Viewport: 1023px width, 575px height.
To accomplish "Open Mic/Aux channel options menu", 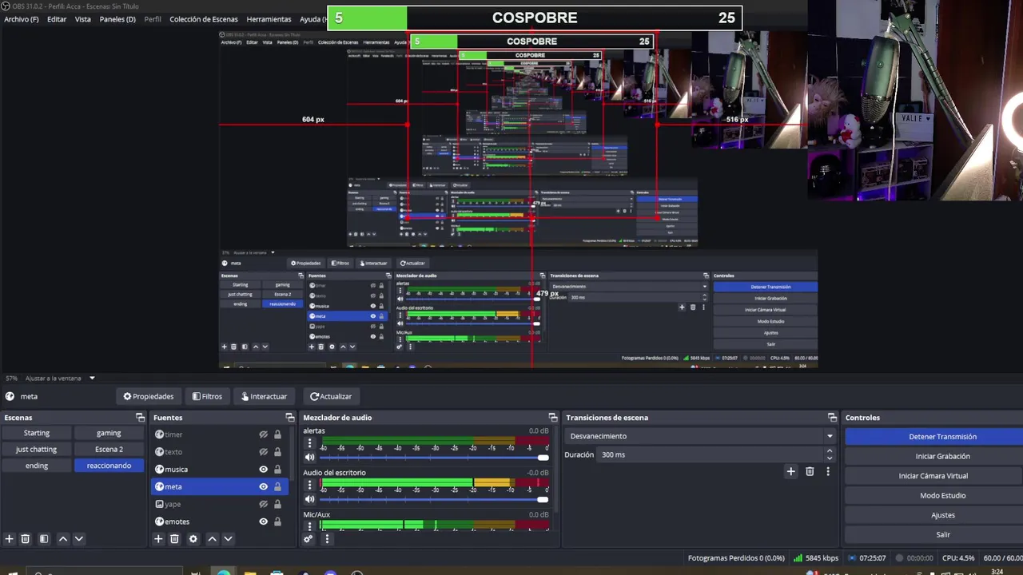I will (x=309, y=526).
